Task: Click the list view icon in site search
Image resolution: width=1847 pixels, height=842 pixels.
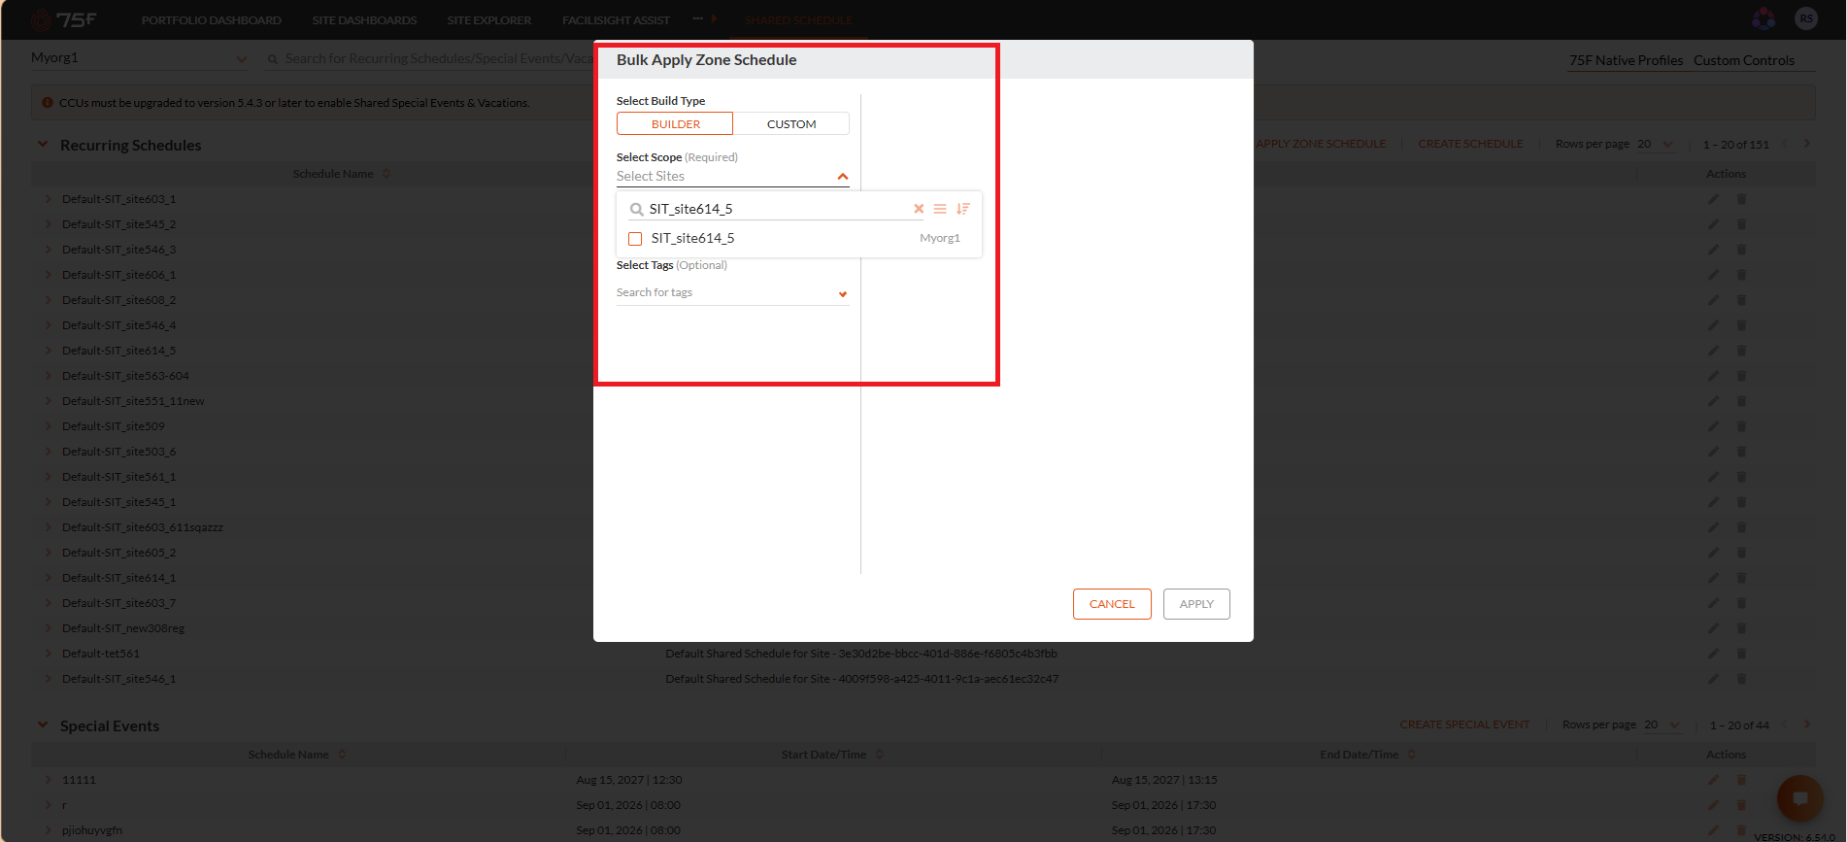Action: tap(940, 209)
